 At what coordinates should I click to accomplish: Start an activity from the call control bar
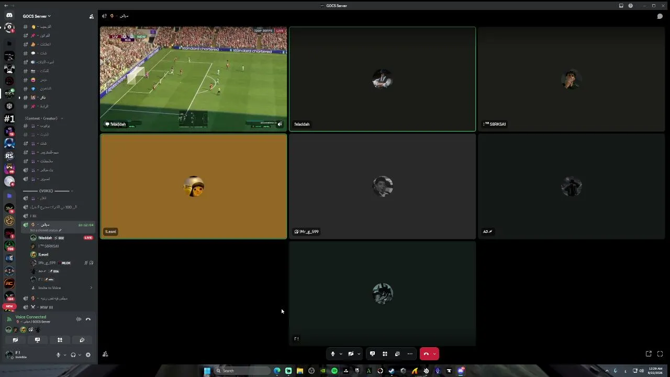pos(385,354)
